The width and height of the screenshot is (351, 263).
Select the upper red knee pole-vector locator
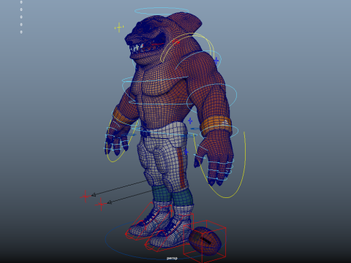tap(85, 197)
